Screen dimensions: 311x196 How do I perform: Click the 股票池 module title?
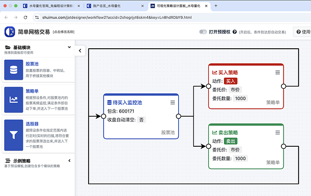pos(32,64)
